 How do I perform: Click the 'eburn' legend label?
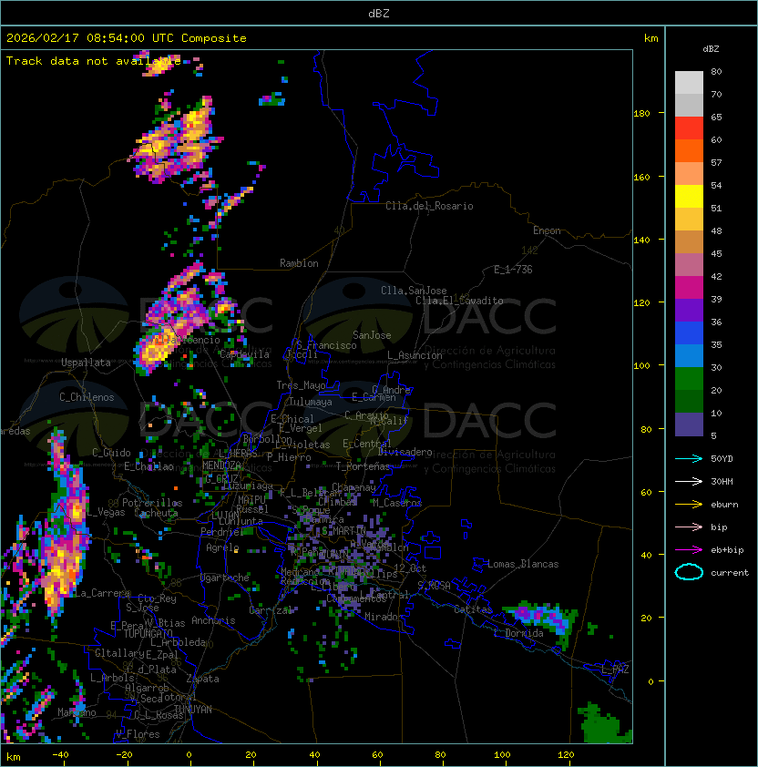click(724, 505)
